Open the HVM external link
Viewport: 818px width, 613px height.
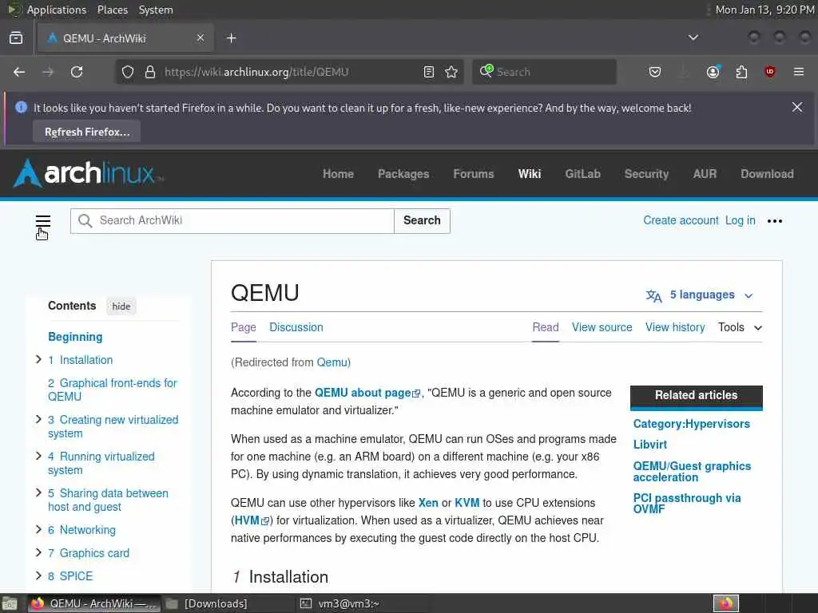[252, 520]
